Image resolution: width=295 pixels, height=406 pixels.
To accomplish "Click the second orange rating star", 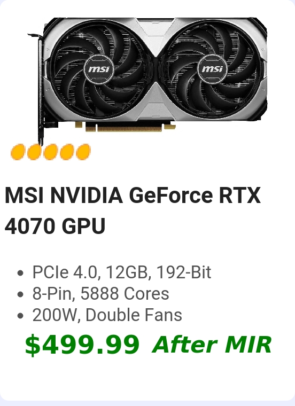I will point(34,152).
